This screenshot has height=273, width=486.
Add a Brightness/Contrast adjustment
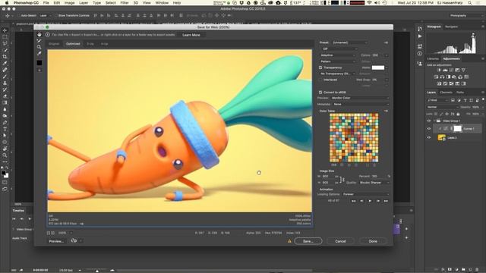pos(439,71)
